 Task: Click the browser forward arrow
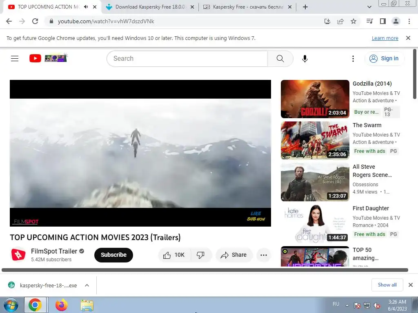pyautogui.click(x=22, y=21)
